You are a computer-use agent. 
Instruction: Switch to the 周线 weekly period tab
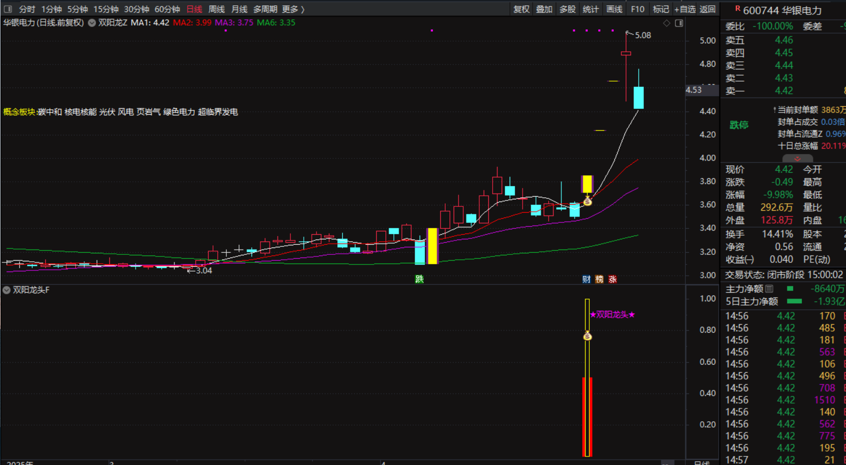pos(216,9)
